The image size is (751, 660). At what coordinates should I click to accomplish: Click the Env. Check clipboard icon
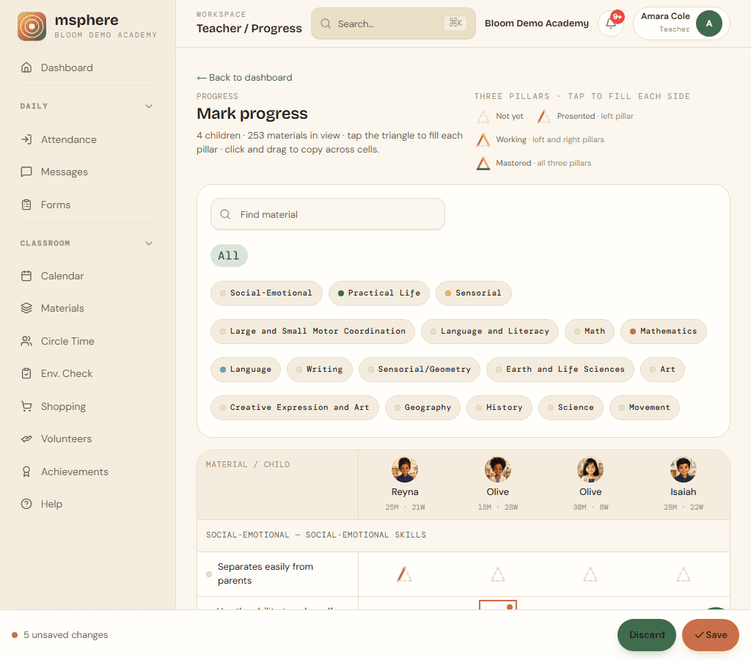(26, 373)
